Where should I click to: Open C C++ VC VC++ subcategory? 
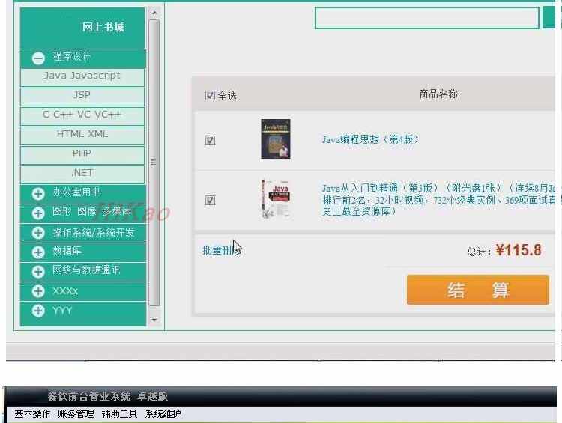click(x=82, y=116)
